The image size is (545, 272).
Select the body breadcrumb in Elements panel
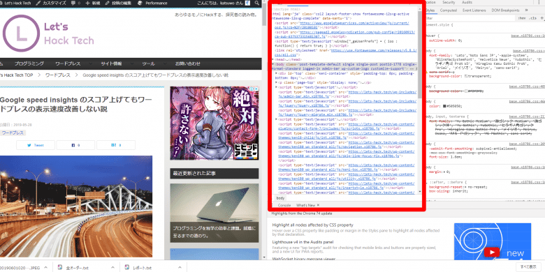(x=280, y=198)
